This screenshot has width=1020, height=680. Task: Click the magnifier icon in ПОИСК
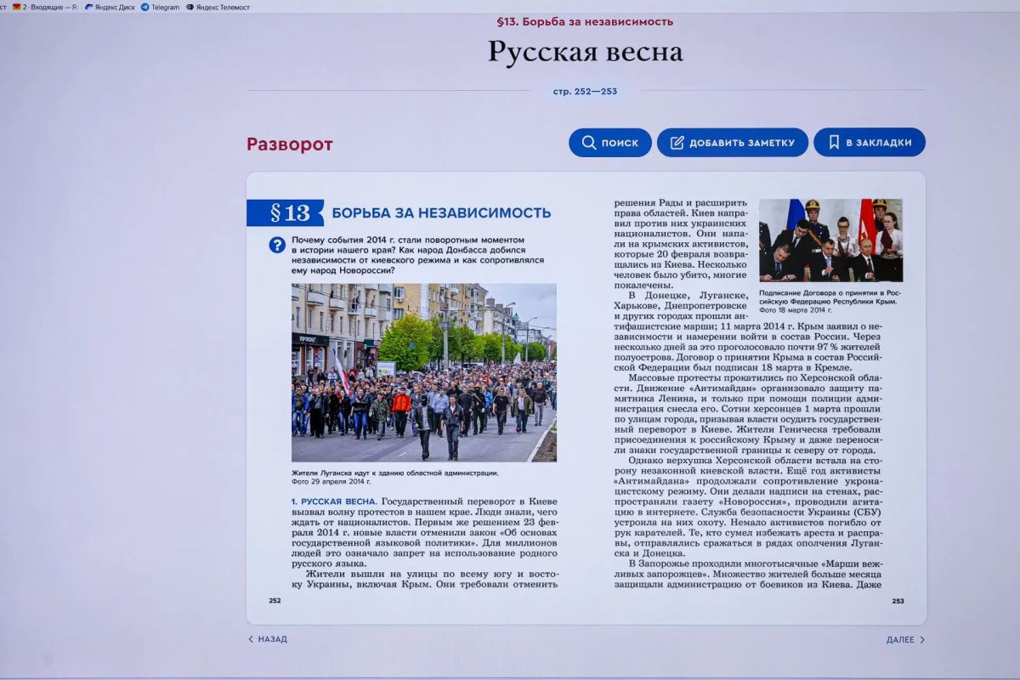[x=589, y=143]
